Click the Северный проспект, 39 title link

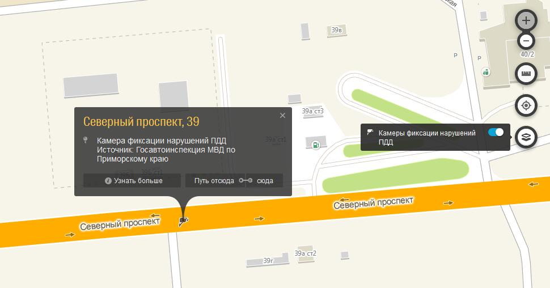[141, 122]
